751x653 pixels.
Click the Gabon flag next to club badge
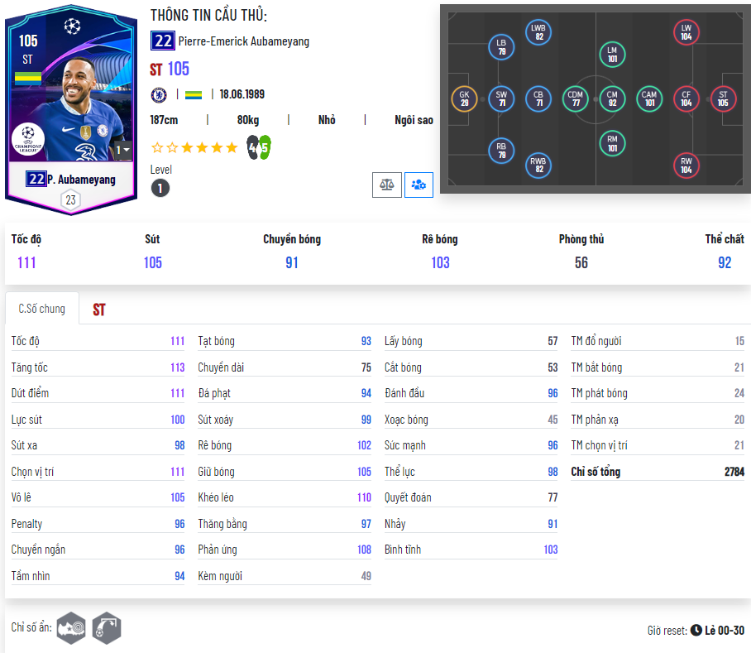click(194, 95)
